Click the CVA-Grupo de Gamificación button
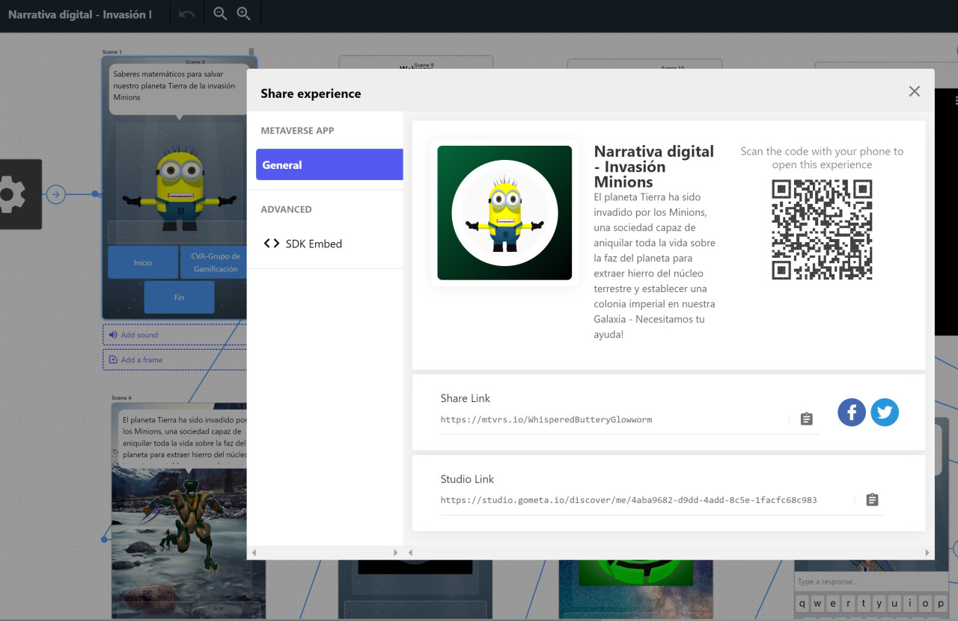 [214, 262]
